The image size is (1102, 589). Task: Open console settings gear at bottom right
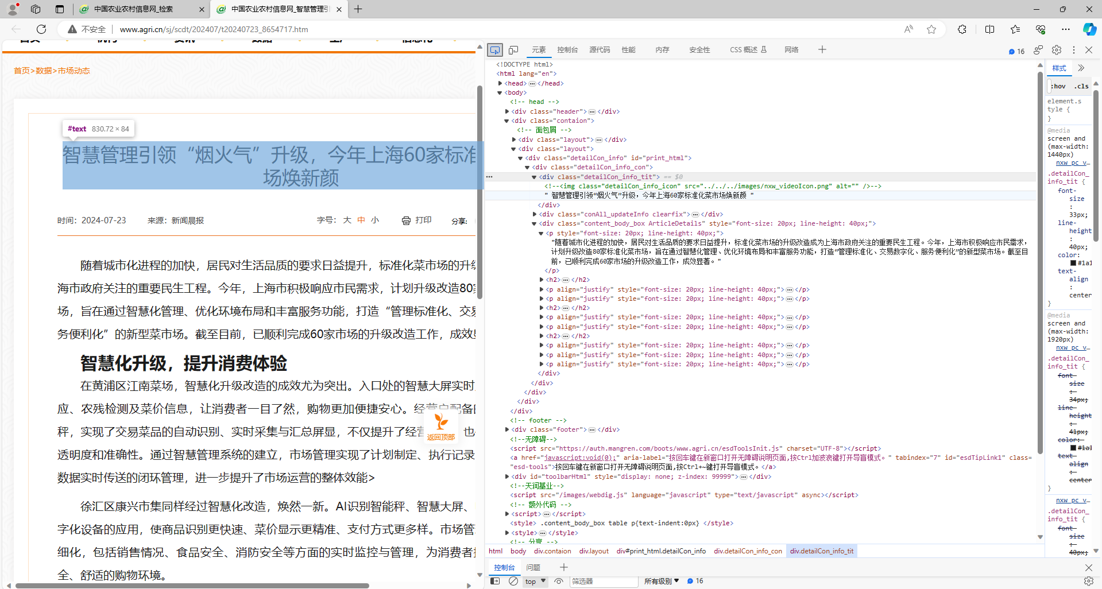coord(1088,581)
